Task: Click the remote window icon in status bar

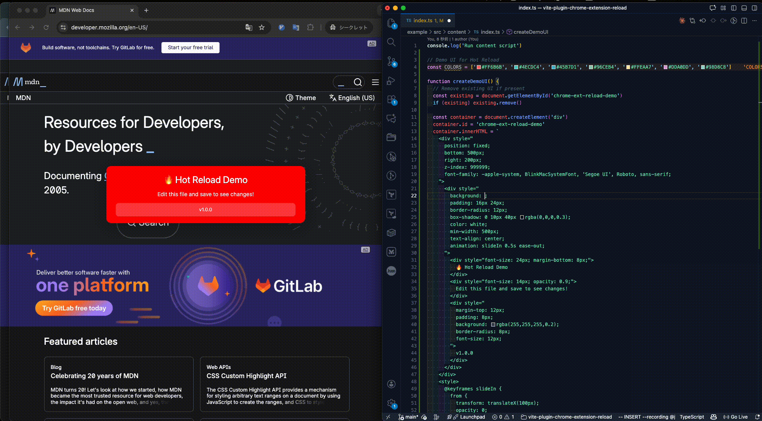Action: click(x=388, y=417)
